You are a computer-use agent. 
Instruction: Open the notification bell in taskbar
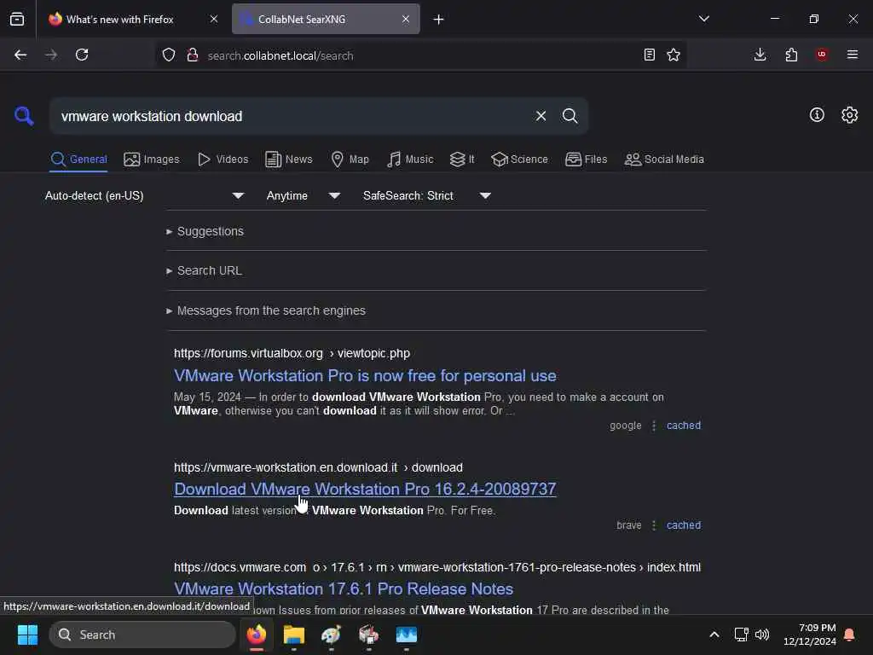point(850,635)
